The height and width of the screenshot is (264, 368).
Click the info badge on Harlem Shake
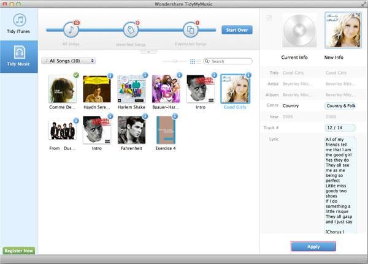(x=145, y=75)
